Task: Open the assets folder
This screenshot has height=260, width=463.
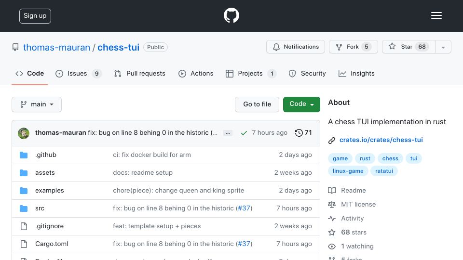Action: [45, 173]
